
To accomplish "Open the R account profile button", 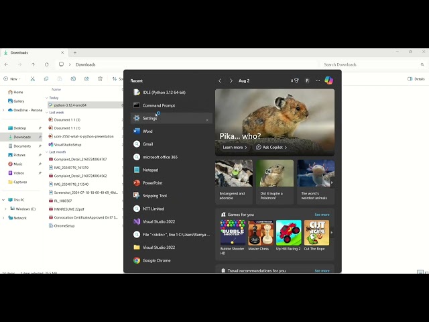I will pos(307,80).
